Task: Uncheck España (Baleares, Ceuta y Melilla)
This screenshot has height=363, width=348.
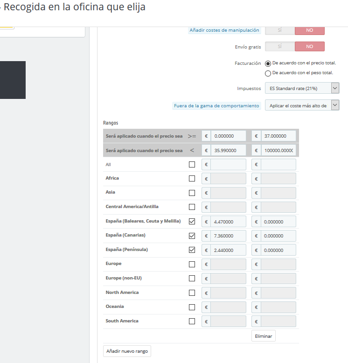Action: coord(192,221)
